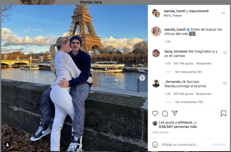Show tagged people icon on photo
This screenshot has height=152, width=231.
point(7,145)
